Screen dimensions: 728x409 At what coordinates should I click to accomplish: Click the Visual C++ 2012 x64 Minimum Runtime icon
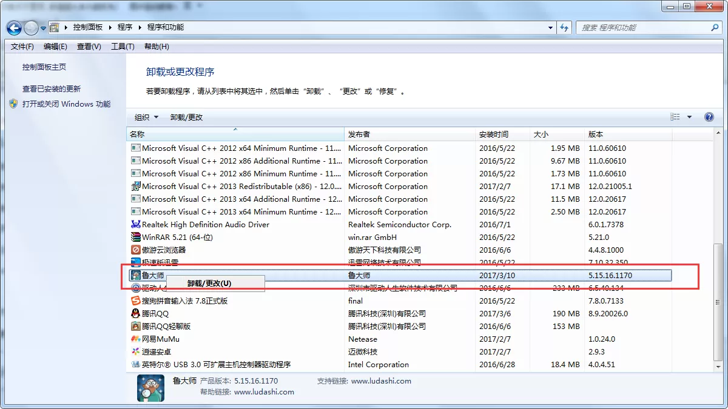point(136,148)
